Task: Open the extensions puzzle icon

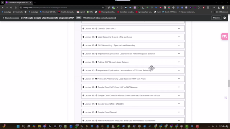Action: (208, 8)
